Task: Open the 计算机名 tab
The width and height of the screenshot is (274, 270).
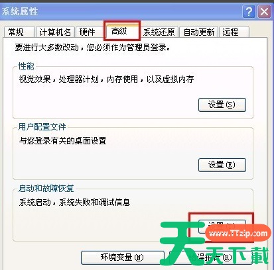Action: [x=55, y=32]
